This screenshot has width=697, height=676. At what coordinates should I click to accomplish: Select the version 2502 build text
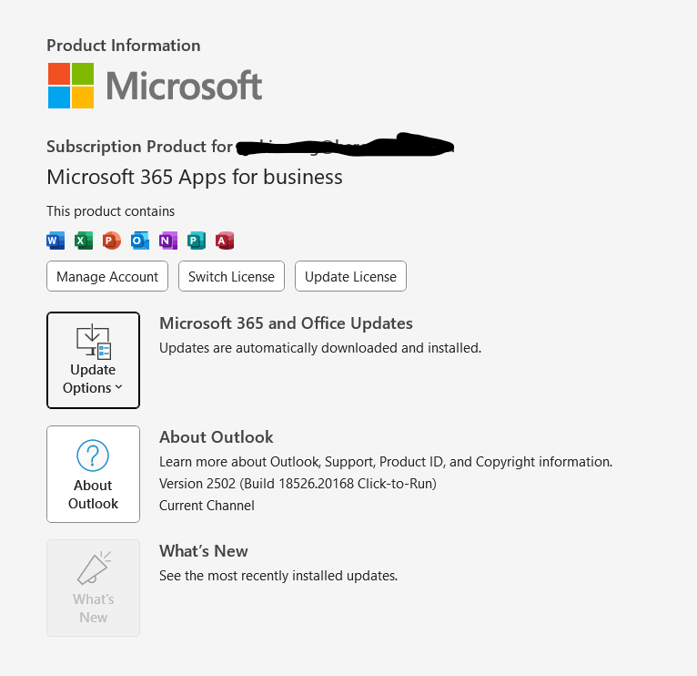[298, 483]
